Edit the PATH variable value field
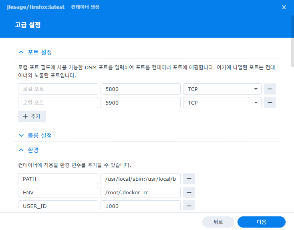 [140, 179]
